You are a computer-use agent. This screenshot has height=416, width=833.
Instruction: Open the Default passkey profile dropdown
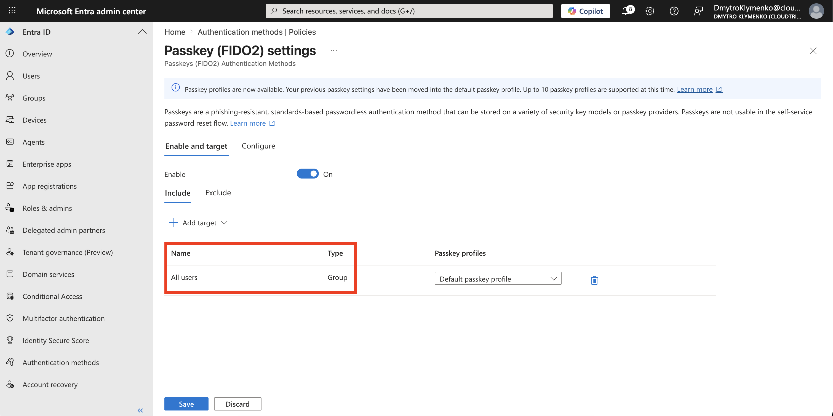point(498,279)
